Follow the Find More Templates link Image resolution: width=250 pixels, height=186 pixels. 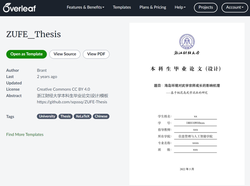(25, 135)
